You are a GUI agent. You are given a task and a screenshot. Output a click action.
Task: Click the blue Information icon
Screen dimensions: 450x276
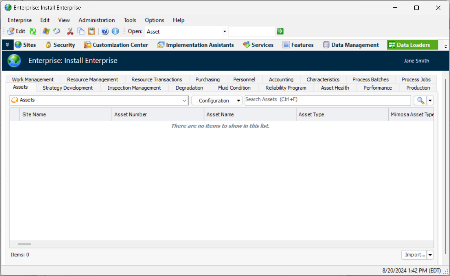(115, 31)
